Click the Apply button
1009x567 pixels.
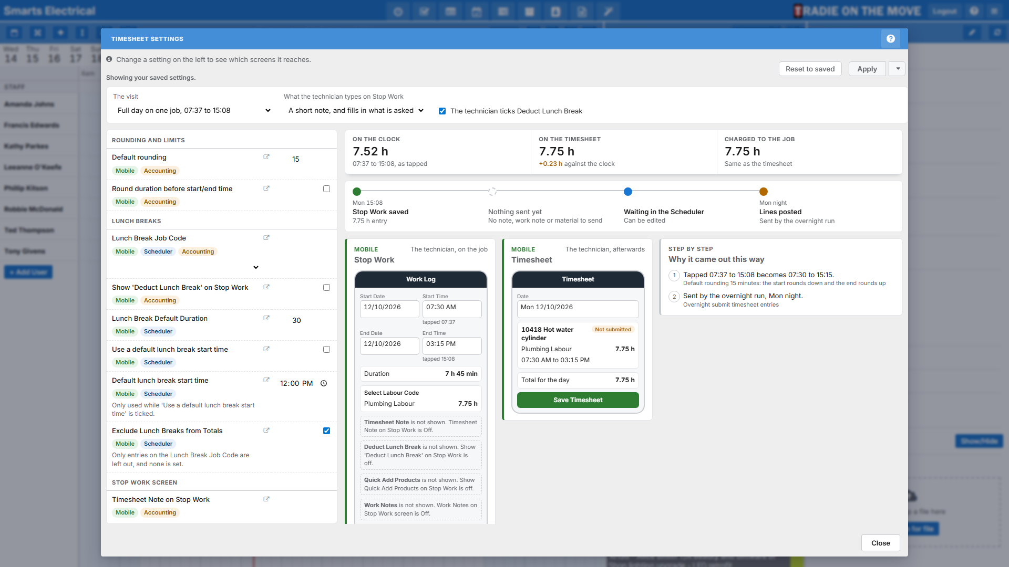pyautogui.click(x=867, y=69)
